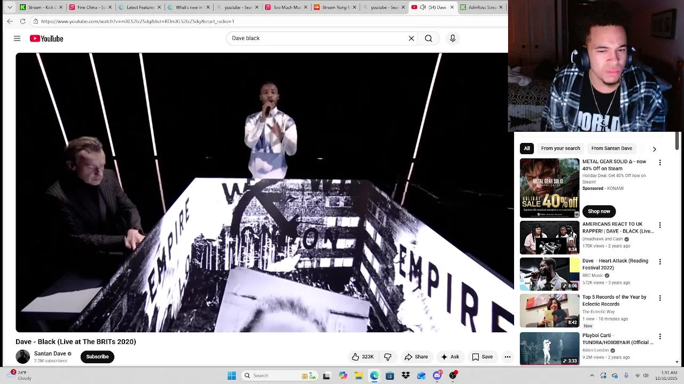Click 'BBC Music' channel name
The width and height of the screenshot is (684, 384).
click(x=593, y=276)
